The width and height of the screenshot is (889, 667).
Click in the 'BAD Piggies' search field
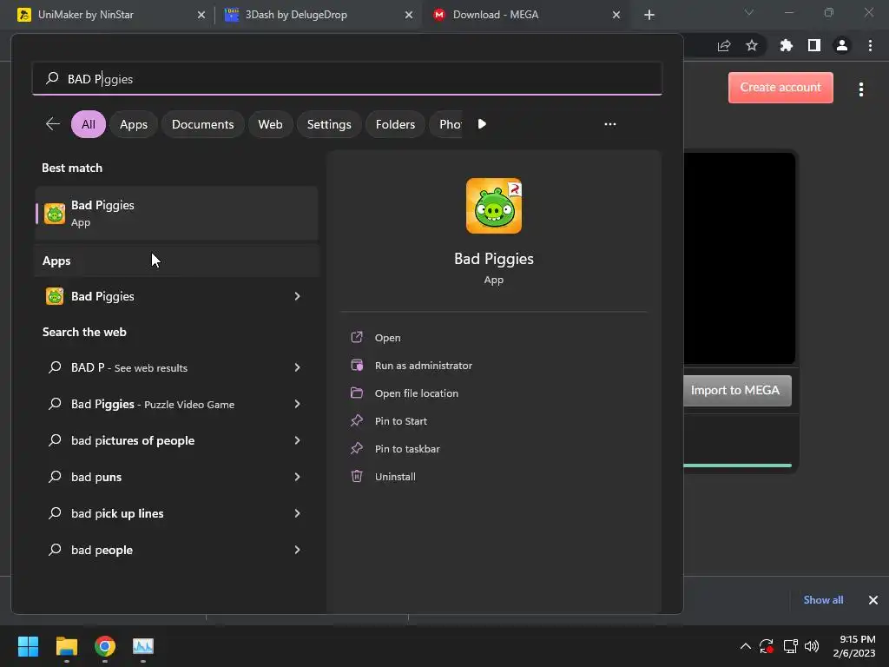pyautogui.click(x=347, y=79)
